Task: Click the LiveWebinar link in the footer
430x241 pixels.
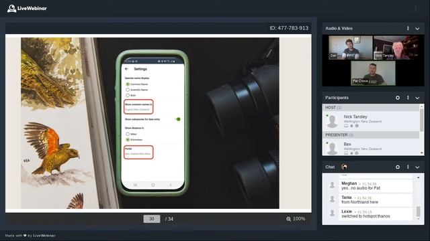Action: click(x=44, y=236)
